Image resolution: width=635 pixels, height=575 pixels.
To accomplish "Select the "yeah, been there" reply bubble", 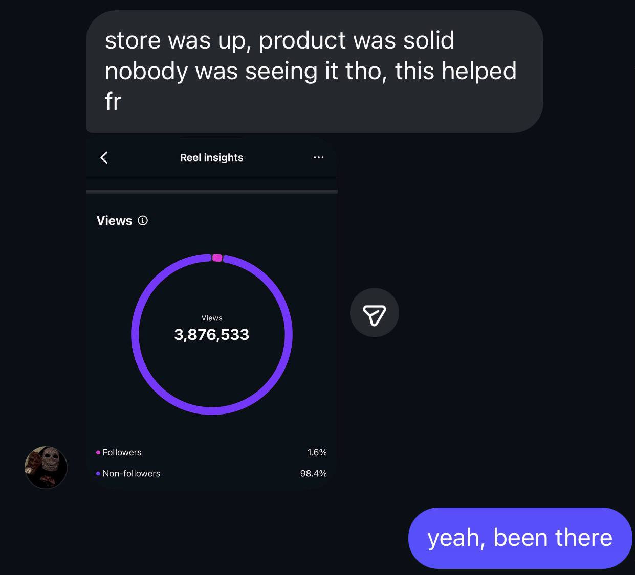I will [x=520, y=538].
